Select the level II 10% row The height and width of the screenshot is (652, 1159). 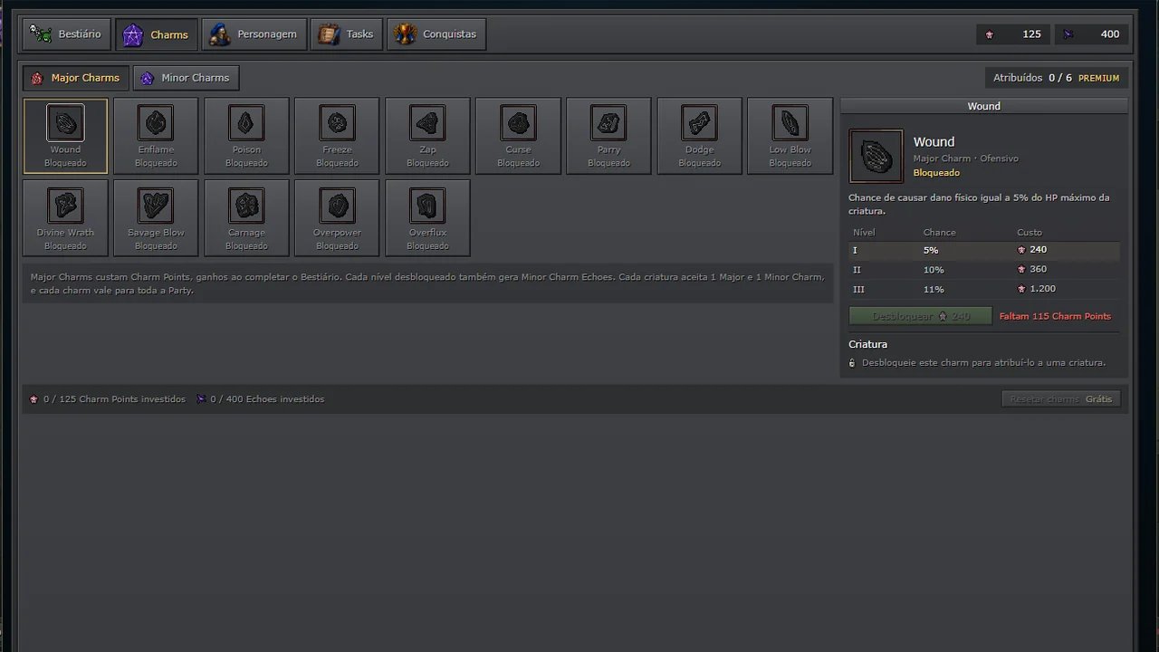(984, 270)
